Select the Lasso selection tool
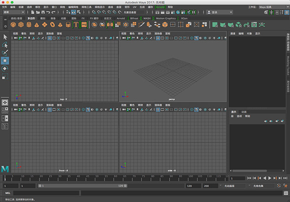 pyautogui.click(x=5, y=45)
